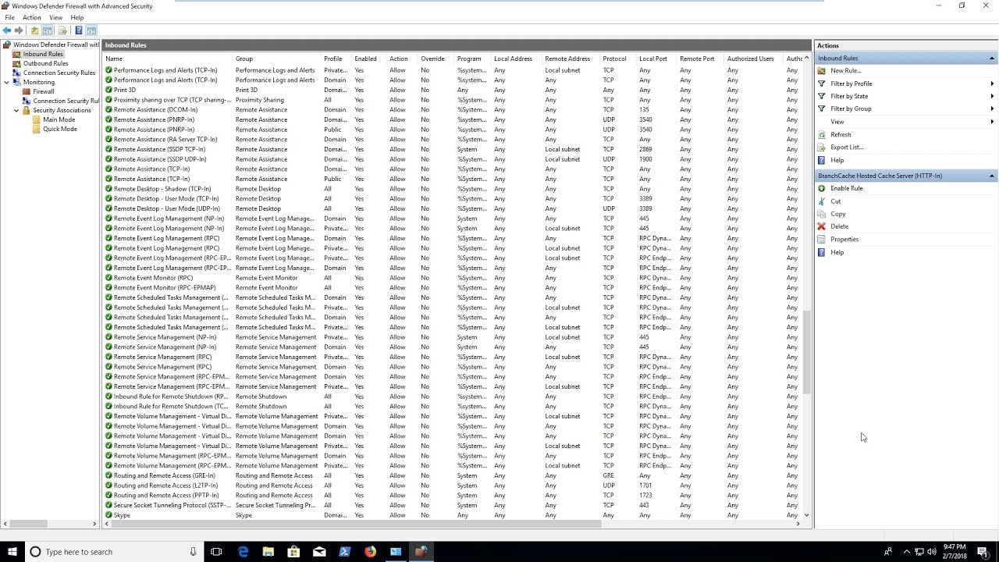Open the View menu in the menu bar
999x562 pixels.
[x=56, y=17]
